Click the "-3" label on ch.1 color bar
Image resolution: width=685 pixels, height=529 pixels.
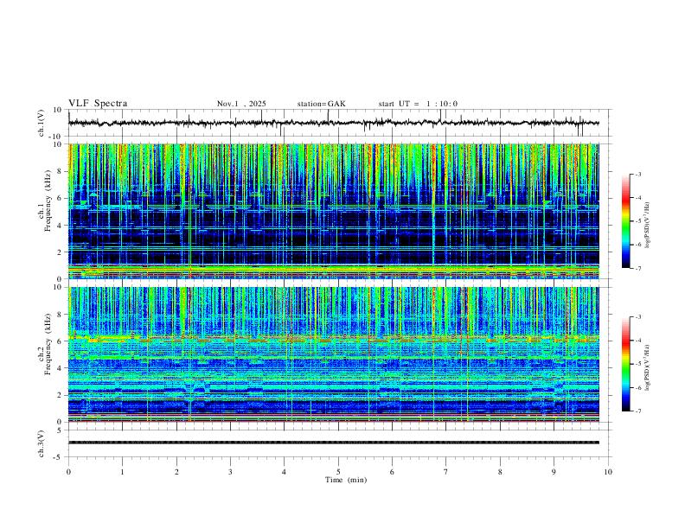pyautogui.click(x=637, y=174)
